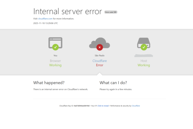Click the 'What happened?' heading
The image size is (193, 129).
pyautogui.click(x=49, y=83)
